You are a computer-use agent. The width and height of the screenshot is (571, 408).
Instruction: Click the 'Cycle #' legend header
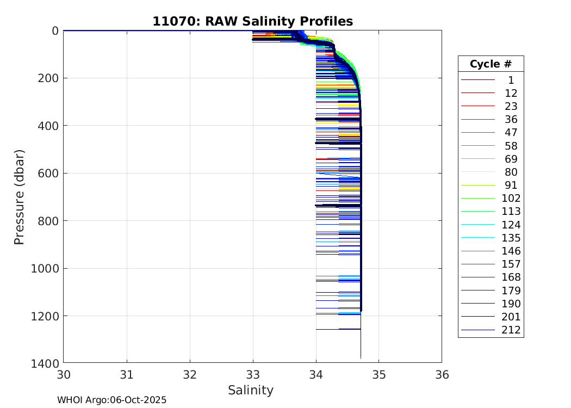[x=491, y=64]
